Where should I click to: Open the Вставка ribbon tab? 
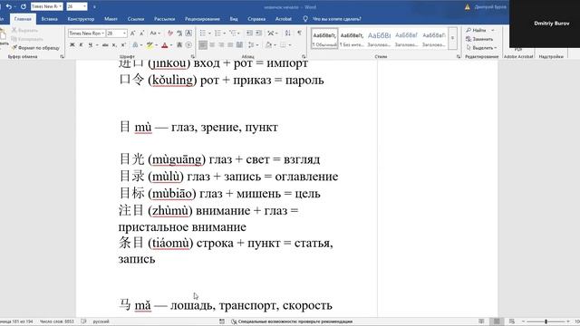(x=49, y=19)
